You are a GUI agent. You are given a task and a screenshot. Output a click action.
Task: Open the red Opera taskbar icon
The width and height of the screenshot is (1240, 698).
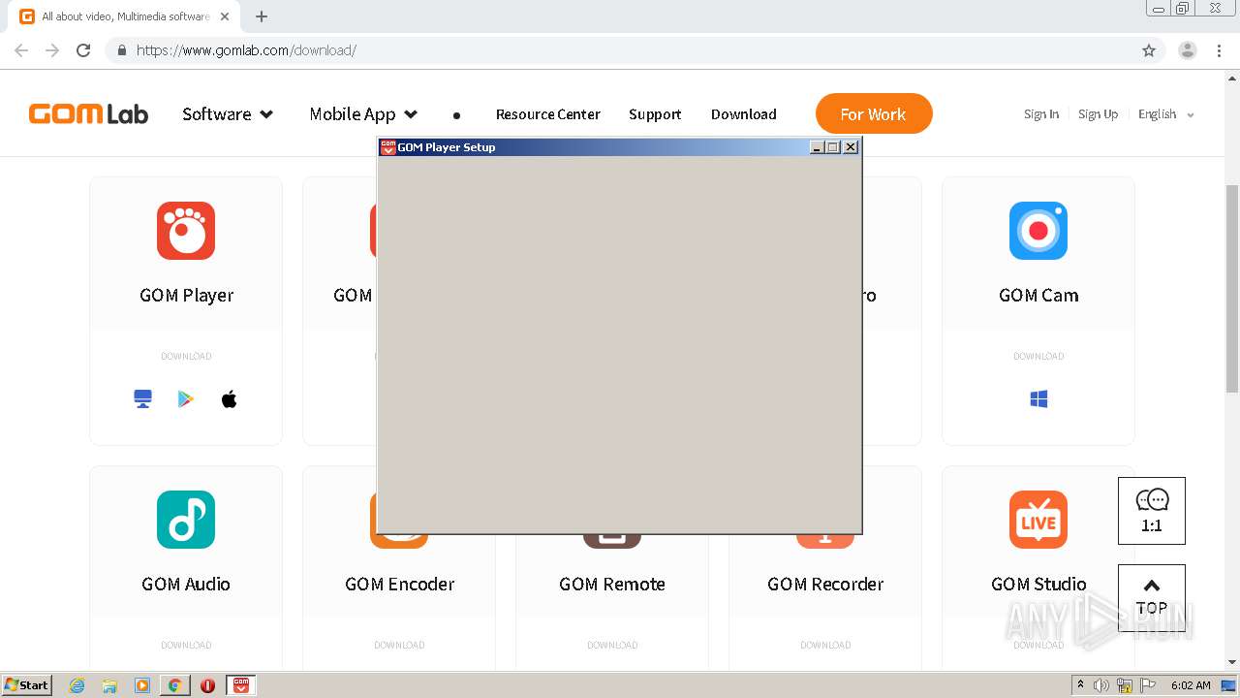click(207, 685)
